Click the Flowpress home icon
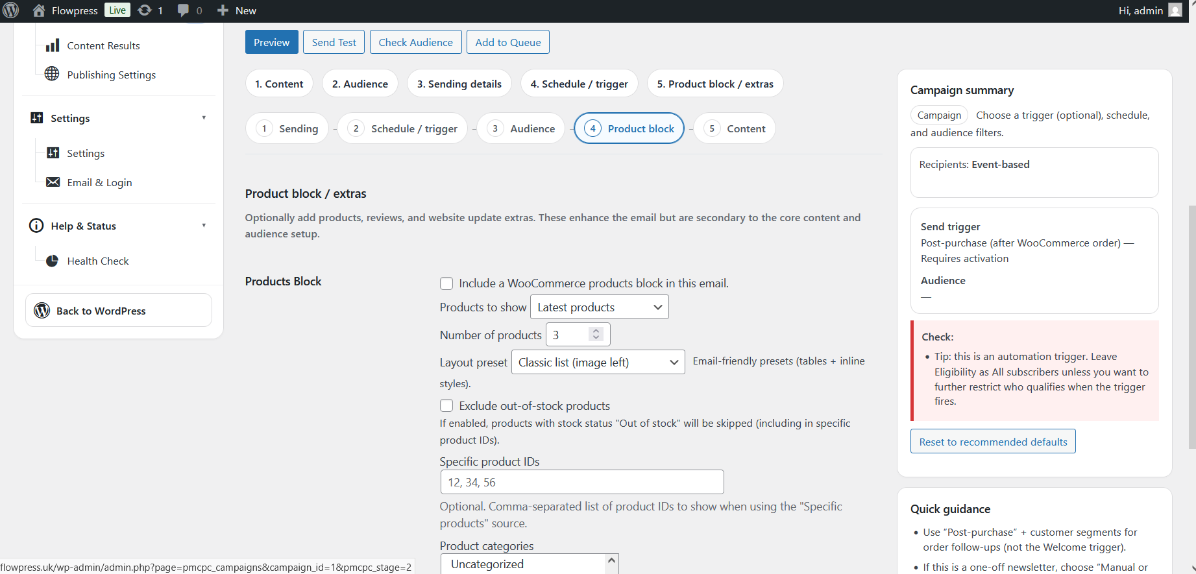This screenshot has height=574, width=1196. click(x=39, y=10)
